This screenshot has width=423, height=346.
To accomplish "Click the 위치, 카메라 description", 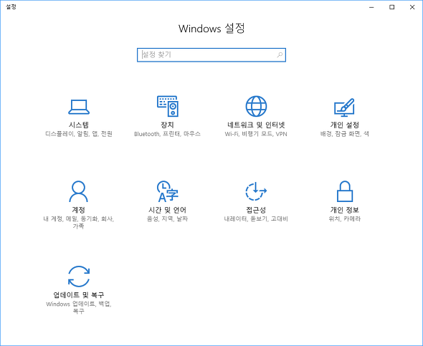I will coord(345,218).
